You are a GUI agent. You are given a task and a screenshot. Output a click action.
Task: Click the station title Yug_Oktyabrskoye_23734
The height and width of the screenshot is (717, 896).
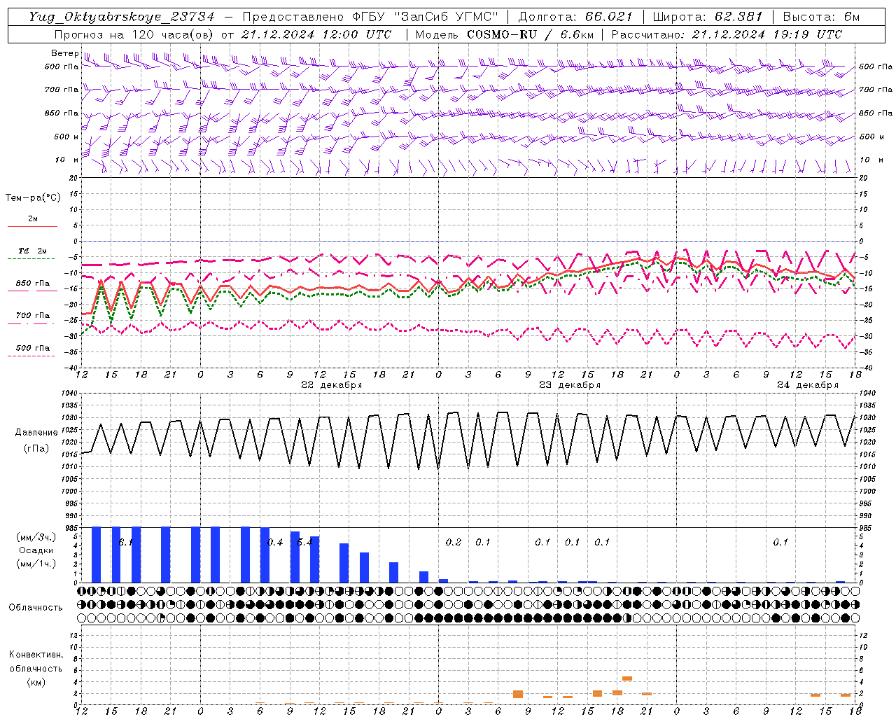pyautogui.click(x=122, y=18)
